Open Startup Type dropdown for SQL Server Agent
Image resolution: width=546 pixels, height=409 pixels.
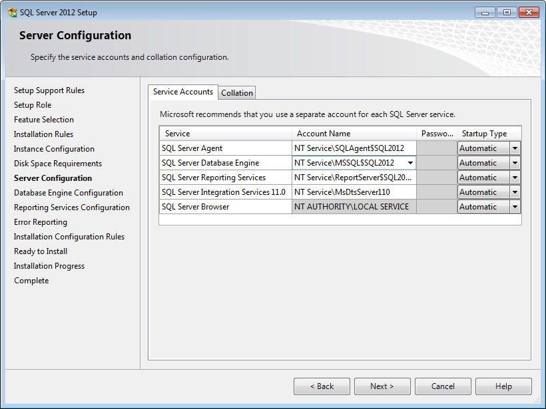515,148
